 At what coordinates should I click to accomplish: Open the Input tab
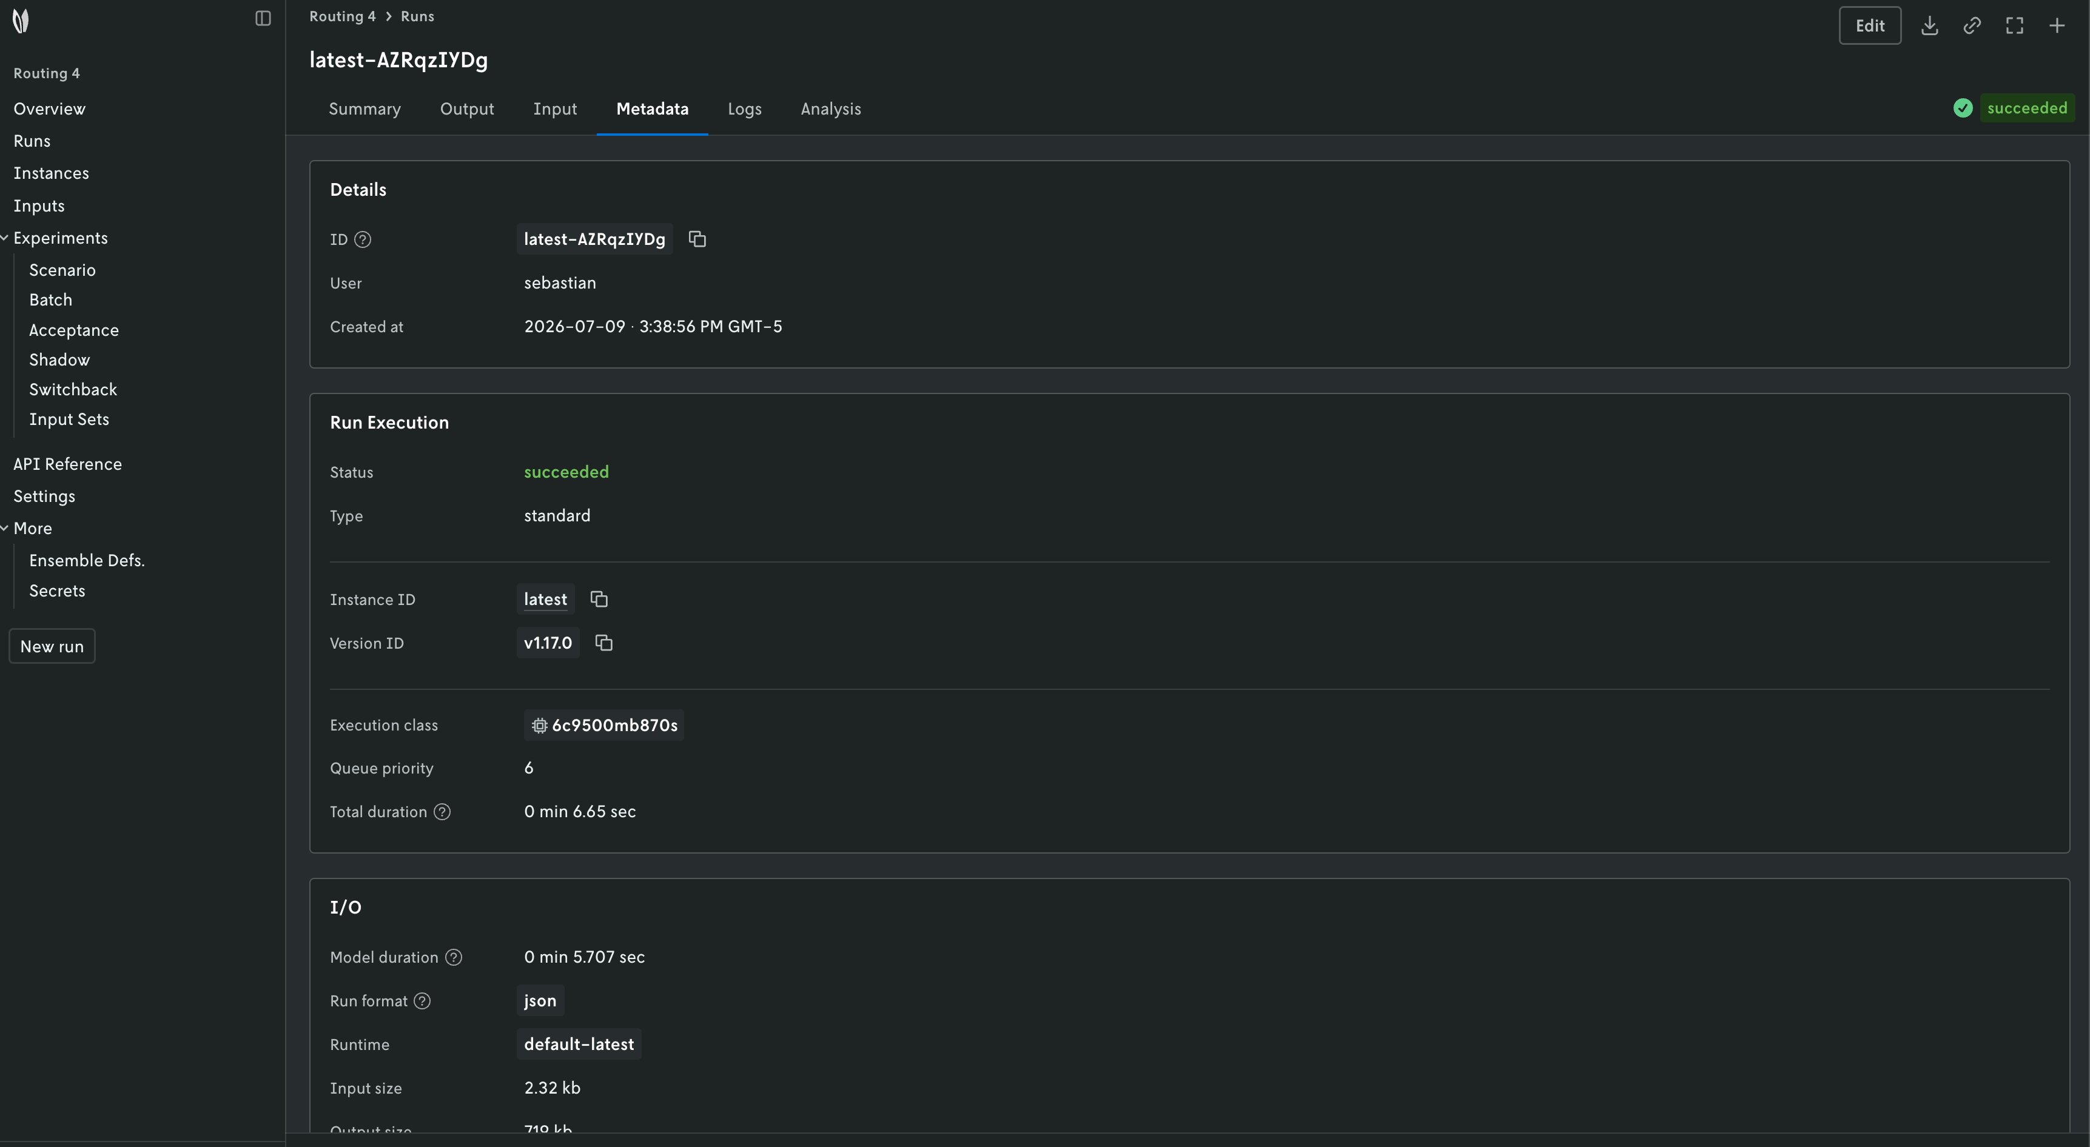point(555,109)
